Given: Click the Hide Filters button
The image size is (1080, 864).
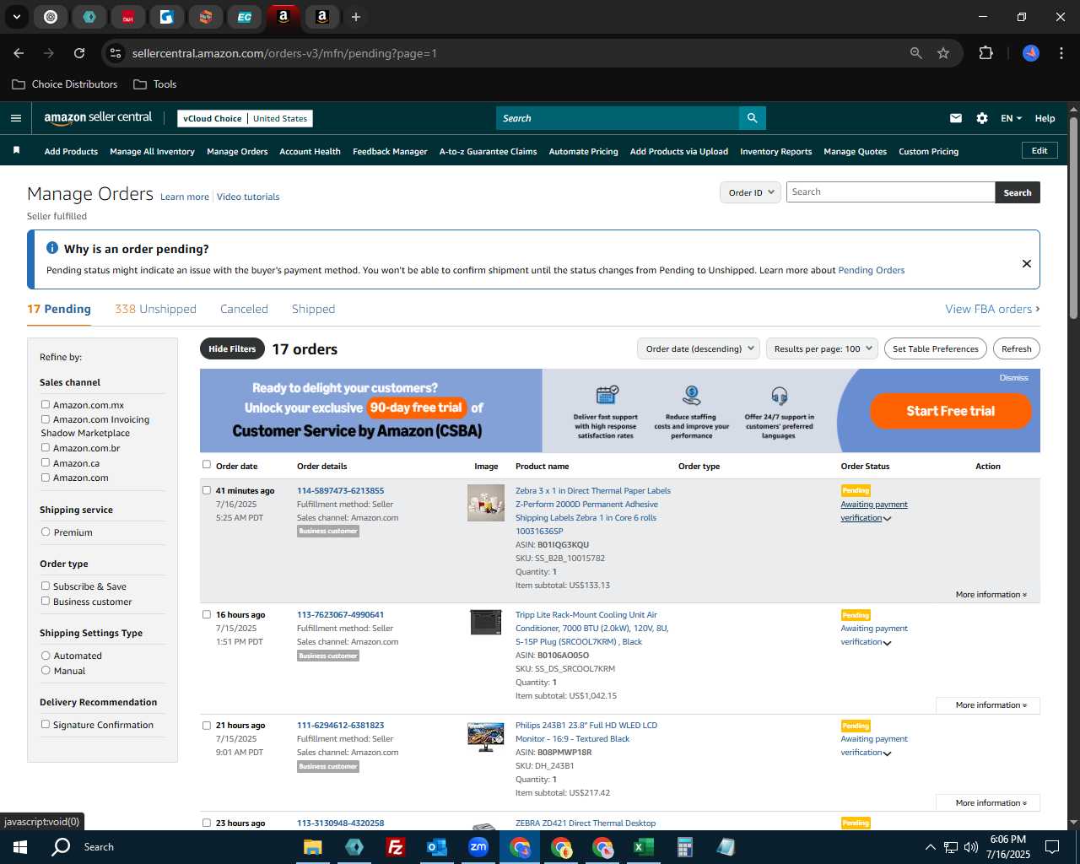Looking at the screenshot, I should coord(232,349).
